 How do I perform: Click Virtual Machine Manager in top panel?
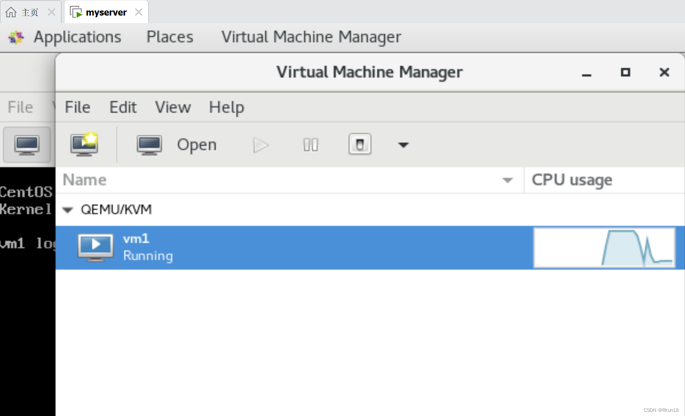coord(311,37)
